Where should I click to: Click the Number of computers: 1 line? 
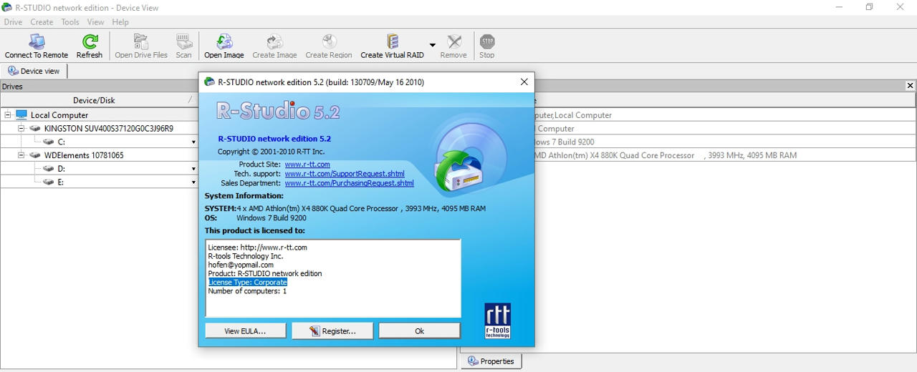click(x=247, y=291)
